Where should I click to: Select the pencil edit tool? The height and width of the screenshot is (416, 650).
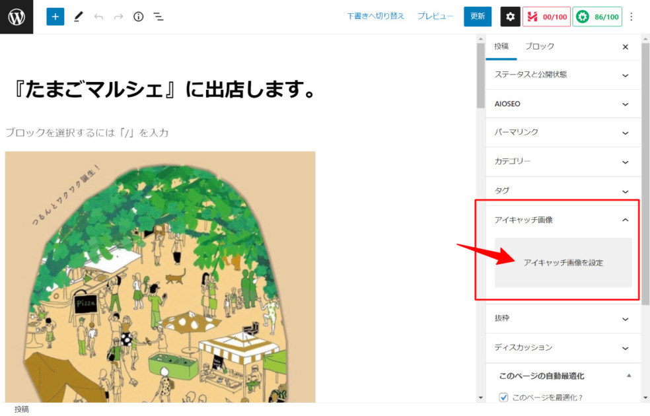[x=79, y=17]
